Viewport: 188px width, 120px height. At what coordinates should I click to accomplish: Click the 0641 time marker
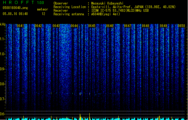coord(20,26)
